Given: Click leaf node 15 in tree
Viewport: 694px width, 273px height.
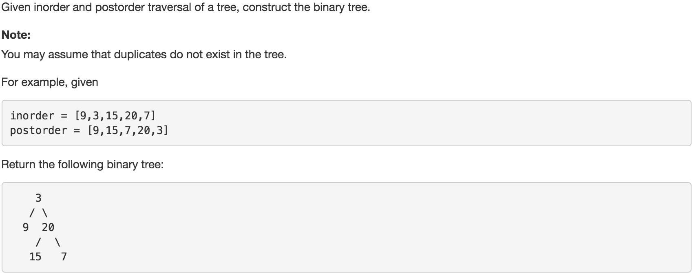Looking at the screenshot, I should pyautogui.click(x=35, y=257).
